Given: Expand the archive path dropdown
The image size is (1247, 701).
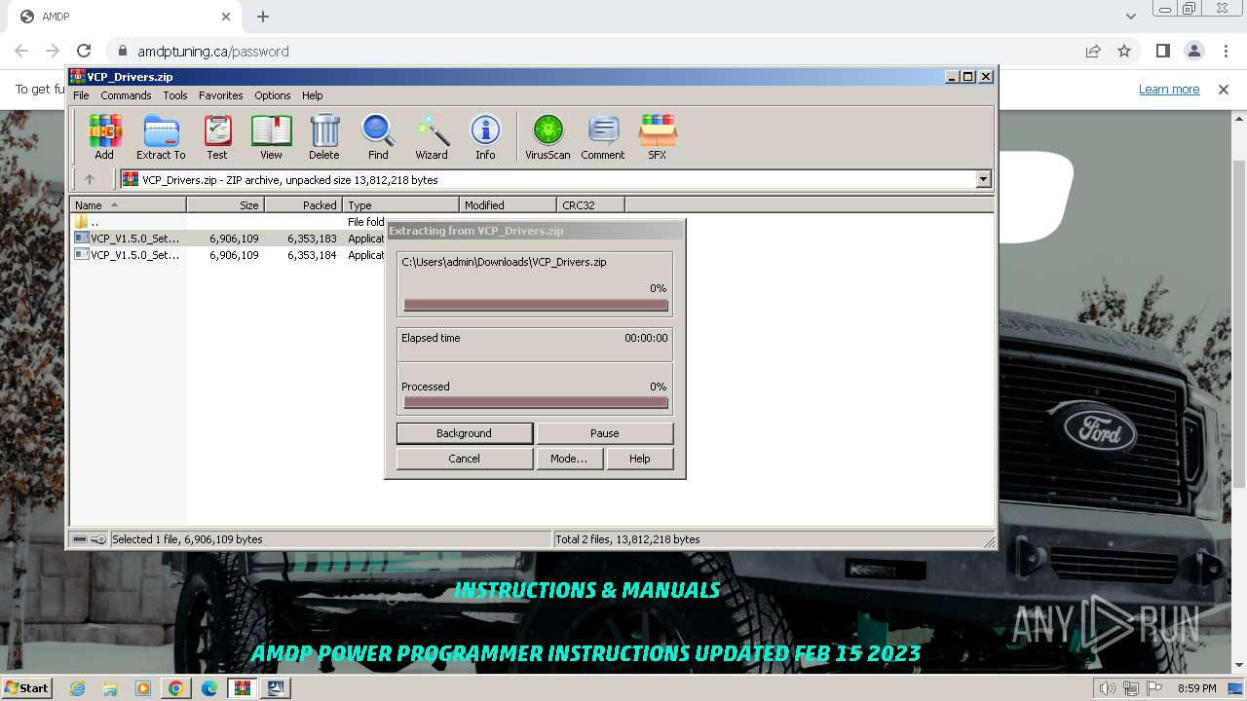Looking at the screenshot, I should click(983, 179).
